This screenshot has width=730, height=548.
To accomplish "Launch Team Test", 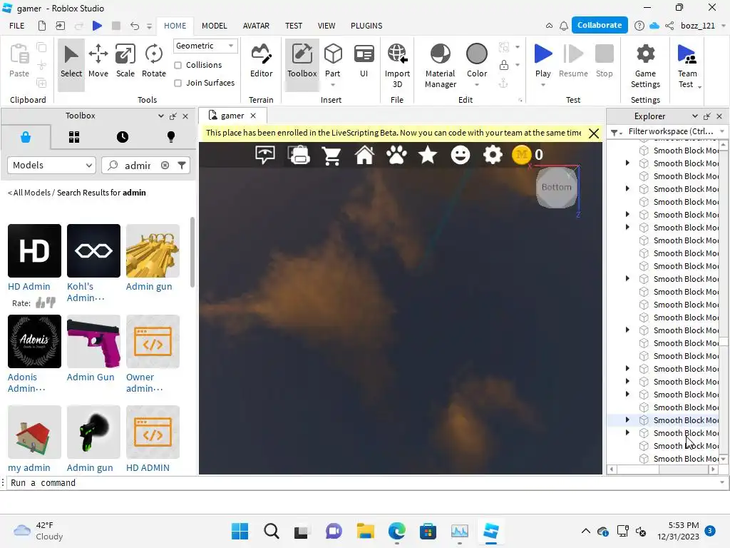I will tap(687, 65).
